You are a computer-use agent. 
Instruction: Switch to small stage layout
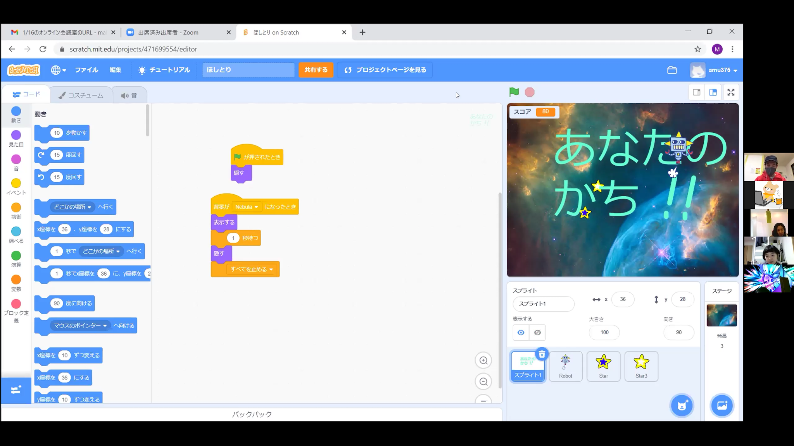[697, 93]
